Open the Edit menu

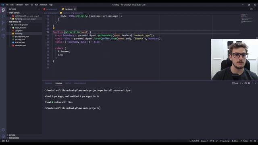click(x=12, y=5)
